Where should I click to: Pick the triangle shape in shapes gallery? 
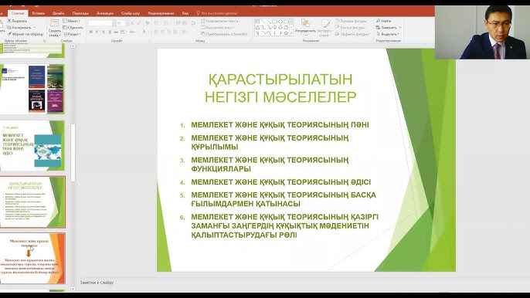[x=257, y=27]
